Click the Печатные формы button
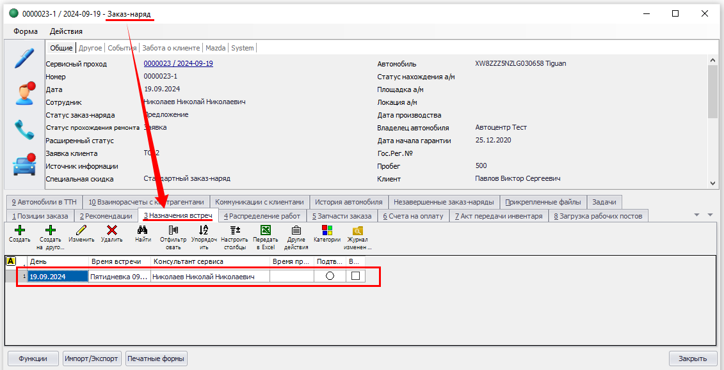Image resolution: width=724 pixels, height=370 pixels. tap(156, 358)
